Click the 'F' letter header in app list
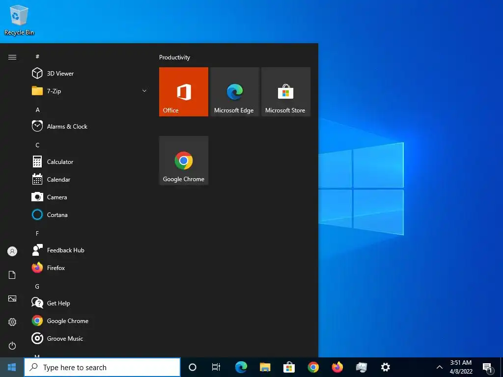 coord(37,233)
